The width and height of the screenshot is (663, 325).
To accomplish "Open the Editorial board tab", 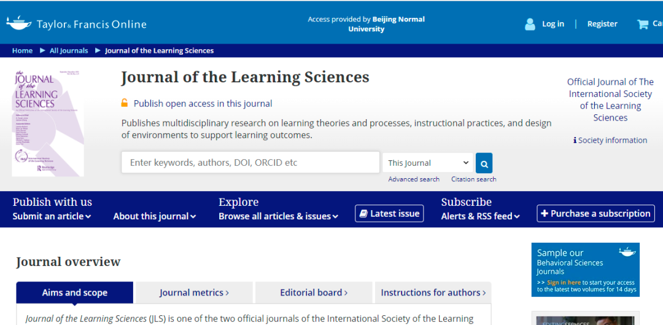I will coord(314,292).
